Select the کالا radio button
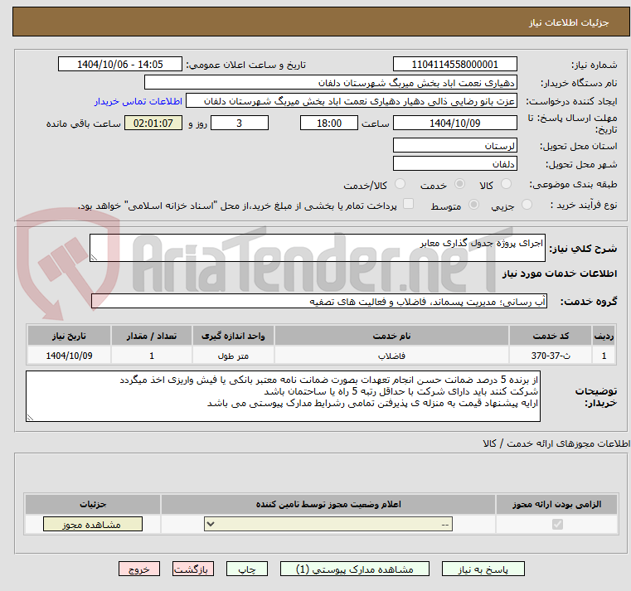This screenshot has height=591, width=631. click(506, 184)
